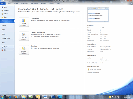Viewport: 133px width, 99px height.
Task: Click the Show All Properties link
Action: (x=93, y=73)
